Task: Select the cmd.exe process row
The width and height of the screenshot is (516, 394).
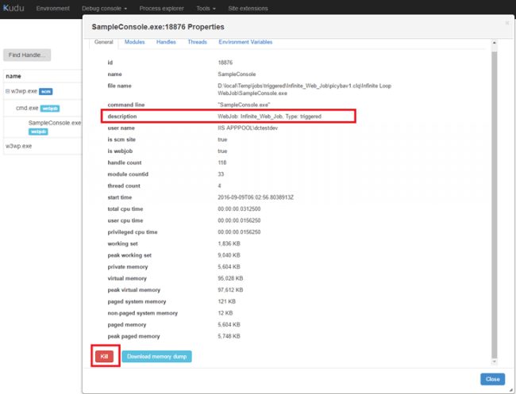Action: coord(43,108)
